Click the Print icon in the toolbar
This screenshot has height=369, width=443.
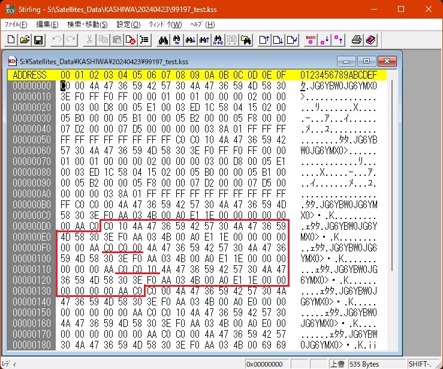[x=357, y=40]
